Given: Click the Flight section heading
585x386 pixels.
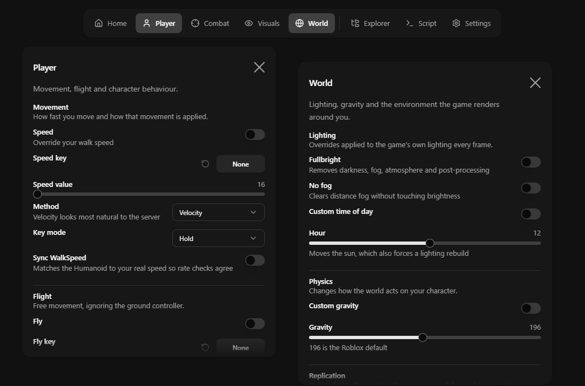Looking at the screenshot, I should (x=42, y=297).
